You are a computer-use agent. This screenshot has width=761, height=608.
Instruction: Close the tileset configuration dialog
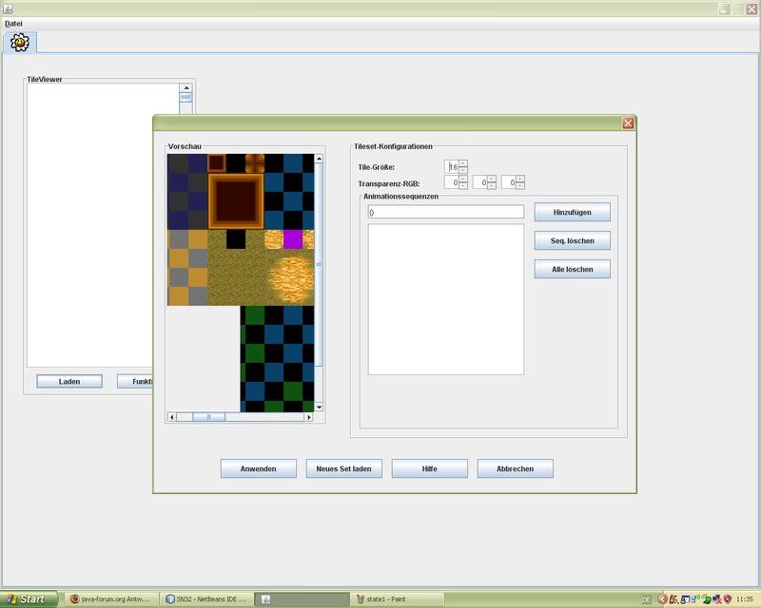point(628,123)
